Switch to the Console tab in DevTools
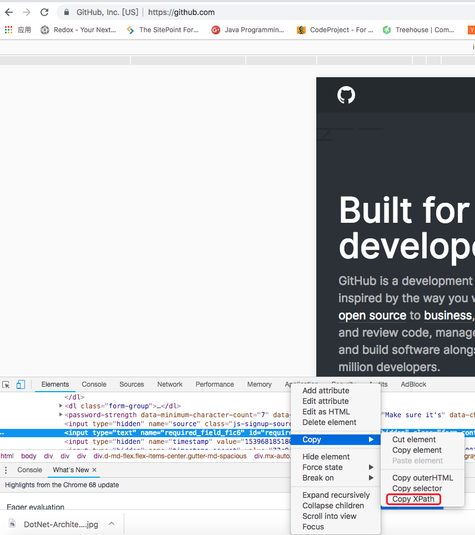 point(94,384)
